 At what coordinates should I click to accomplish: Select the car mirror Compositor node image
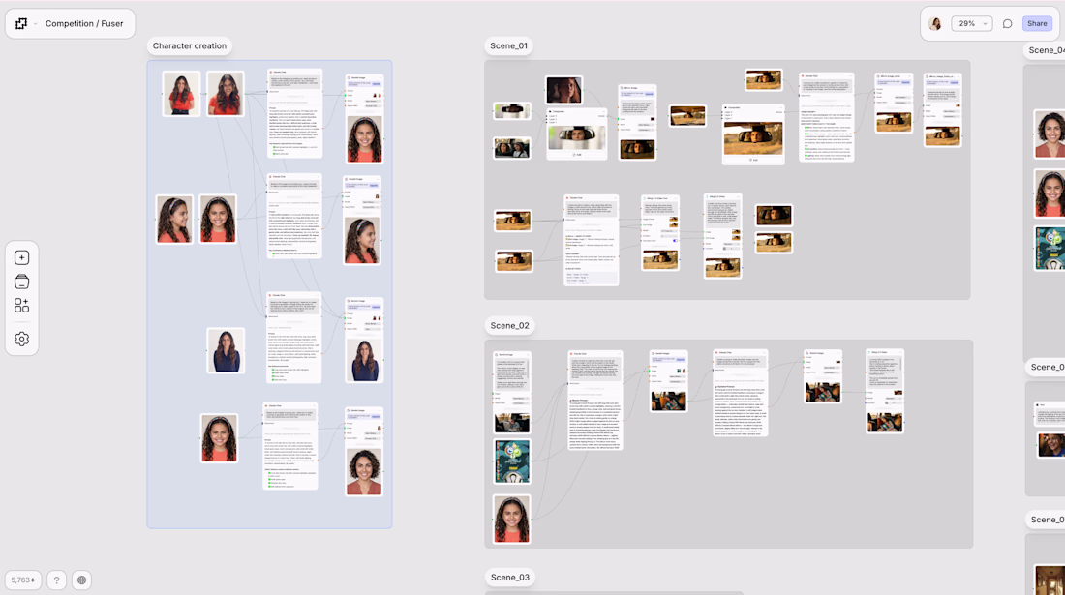(577, 137)
